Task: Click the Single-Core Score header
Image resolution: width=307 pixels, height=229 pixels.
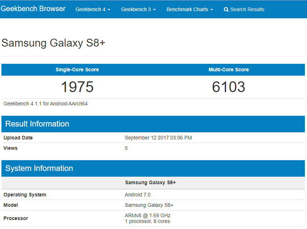Action: pyautogui.click(x=77, y=70)
